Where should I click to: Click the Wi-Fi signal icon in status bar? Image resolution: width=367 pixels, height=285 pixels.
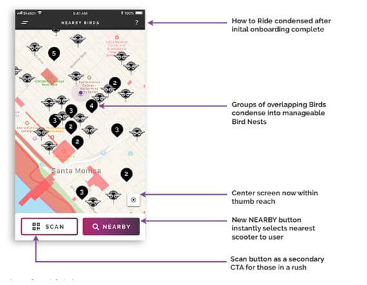click(x=40, y=12)
